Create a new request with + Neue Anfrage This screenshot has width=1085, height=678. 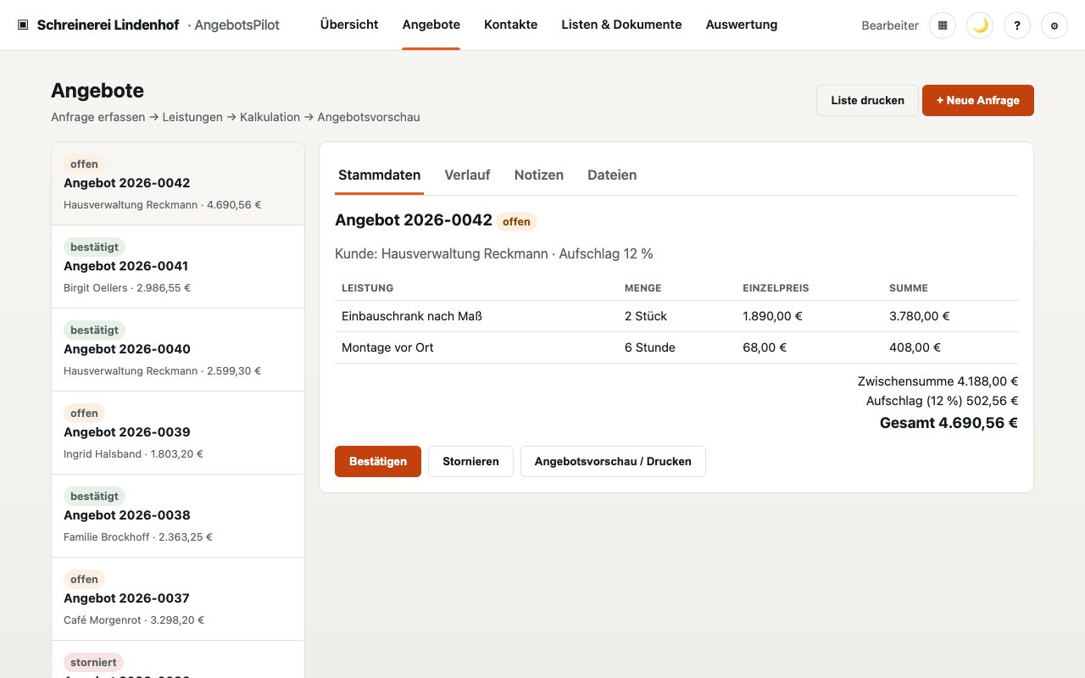tap(978, 100)
